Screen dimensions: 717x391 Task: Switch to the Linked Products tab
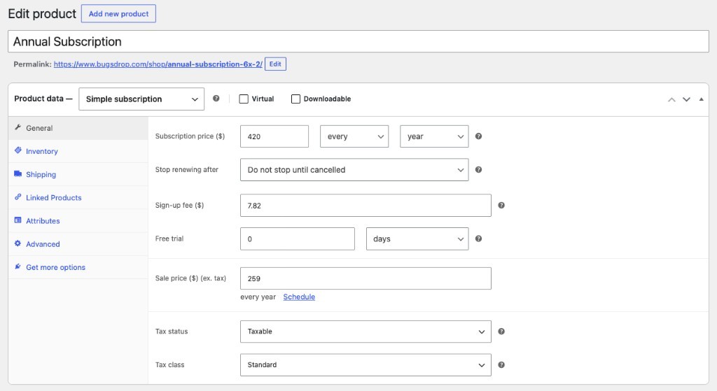(78, 198)
